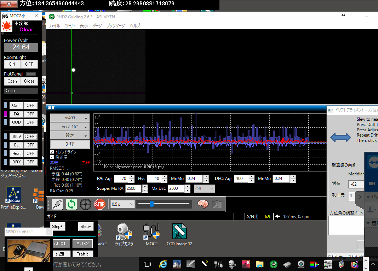378x271 pixels.
Task: Click the FlatPanel Close button
Action: click(x=29, y=81)
